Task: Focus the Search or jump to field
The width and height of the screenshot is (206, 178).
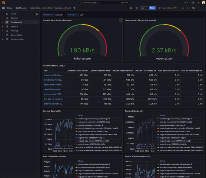Action: tap(104, 3)
